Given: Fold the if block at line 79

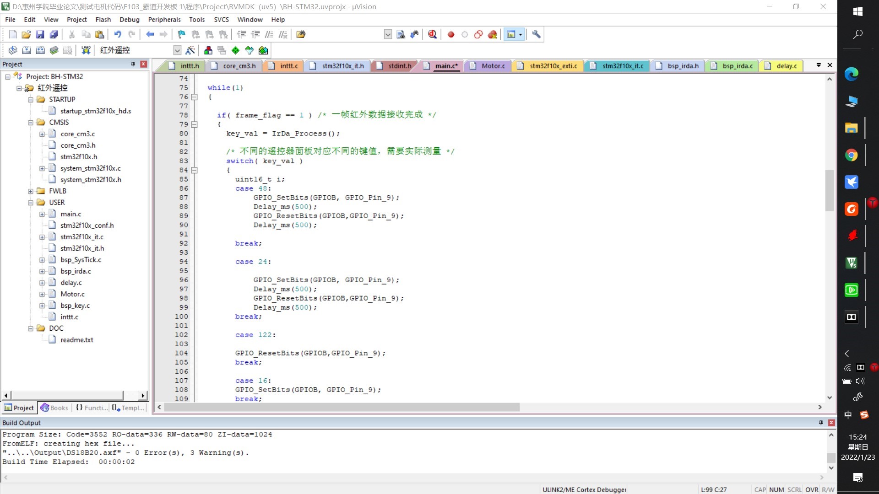Looking at the screenshot, I should (x=194, y=124).
